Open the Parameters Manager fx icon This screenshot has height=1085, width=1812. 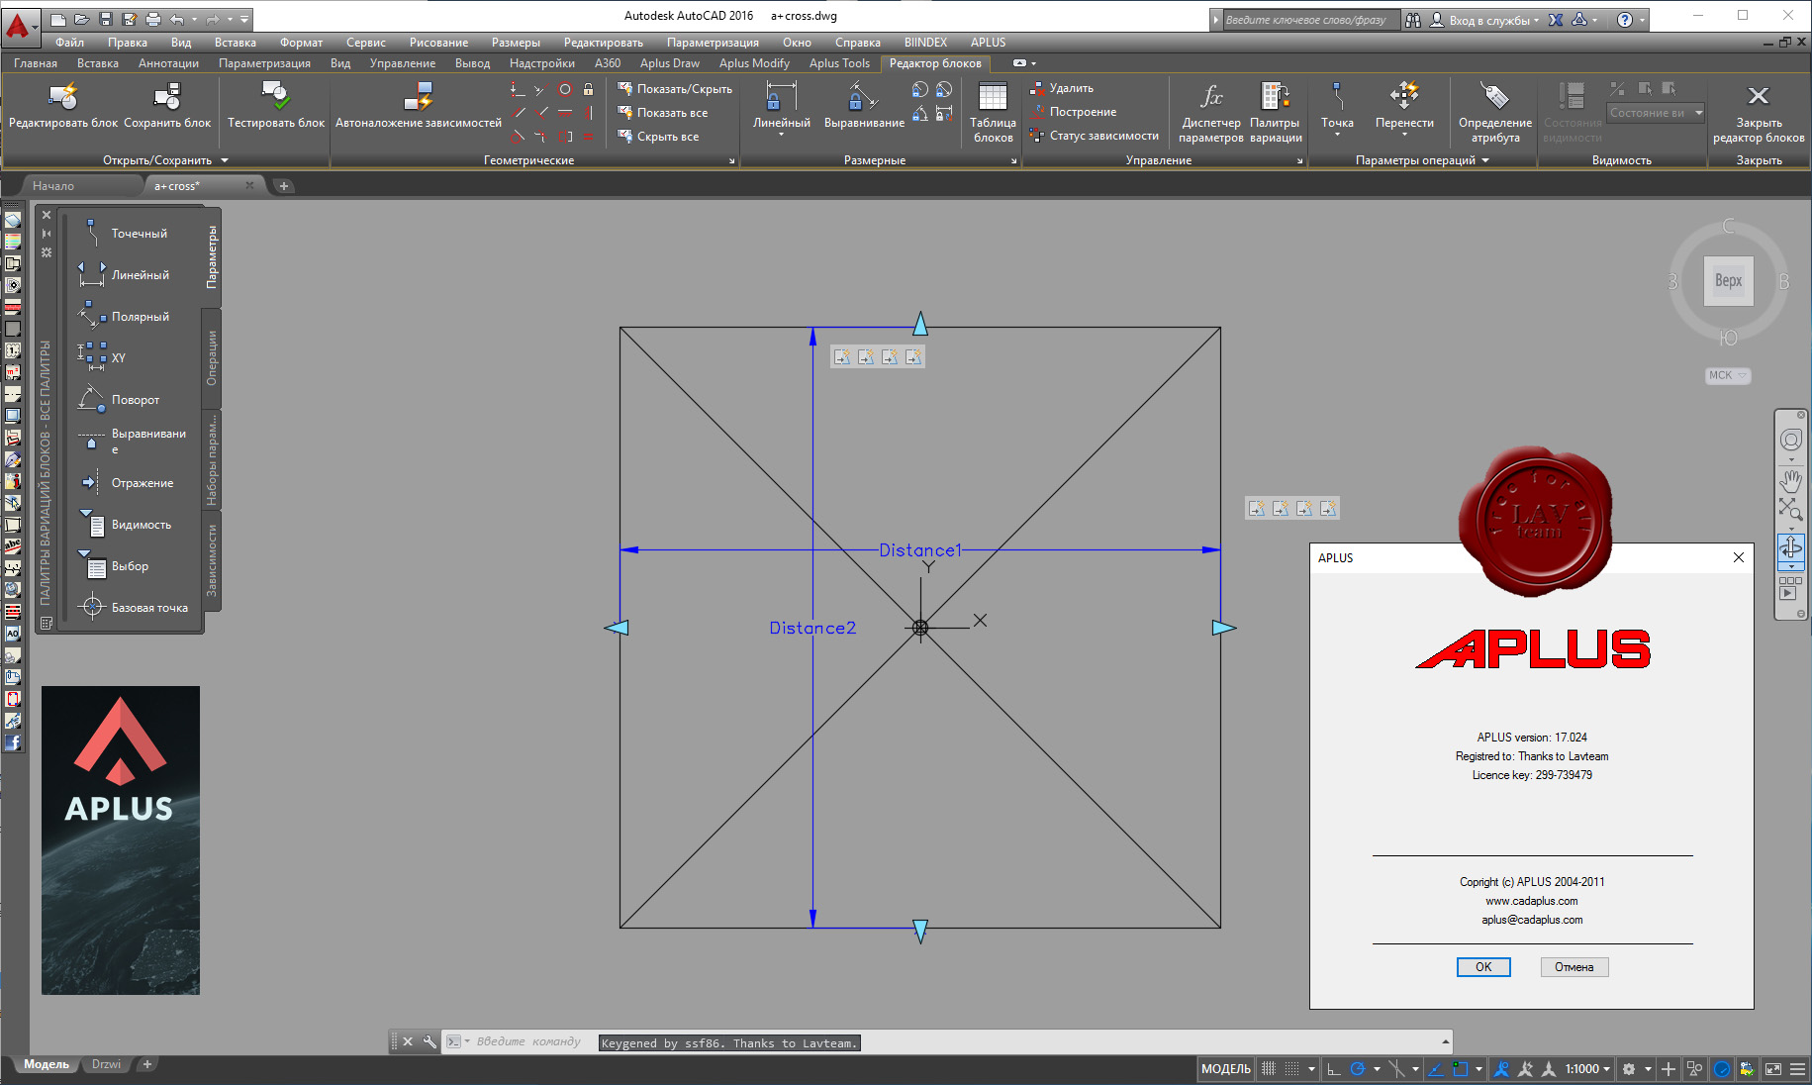pyautogui.click(x=1211, y=96)
